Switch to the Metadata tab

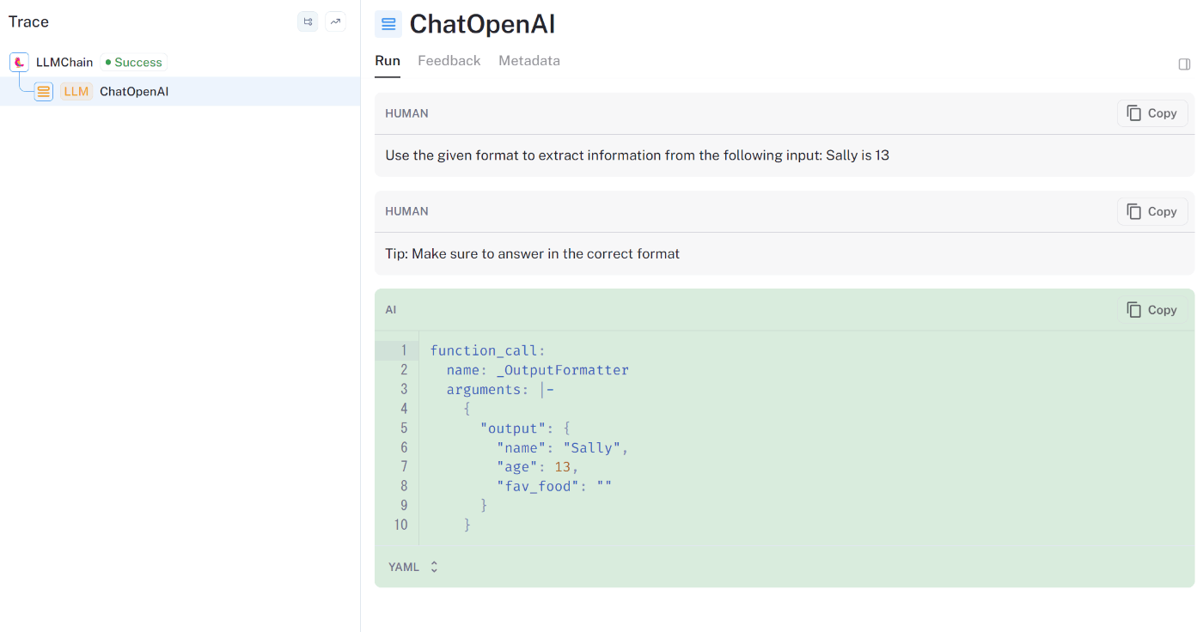[529, 61]
